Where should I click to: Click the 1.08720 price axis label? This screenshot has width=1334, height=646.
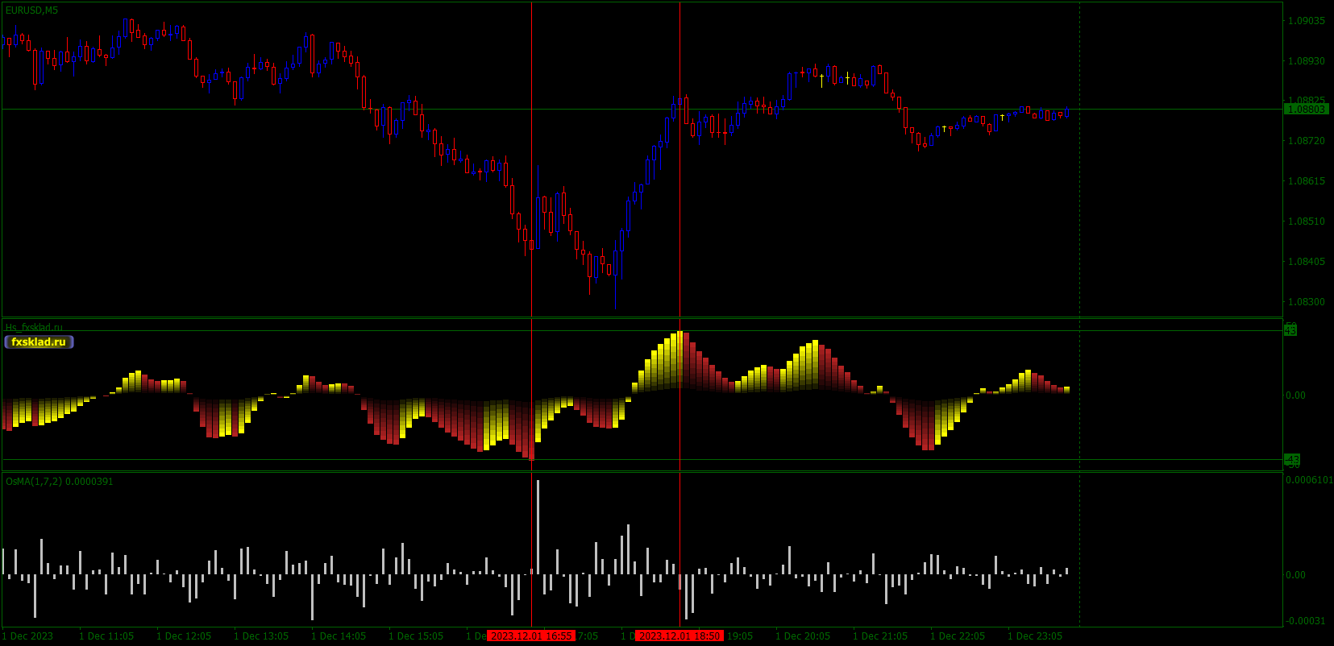click(1306, 141)
